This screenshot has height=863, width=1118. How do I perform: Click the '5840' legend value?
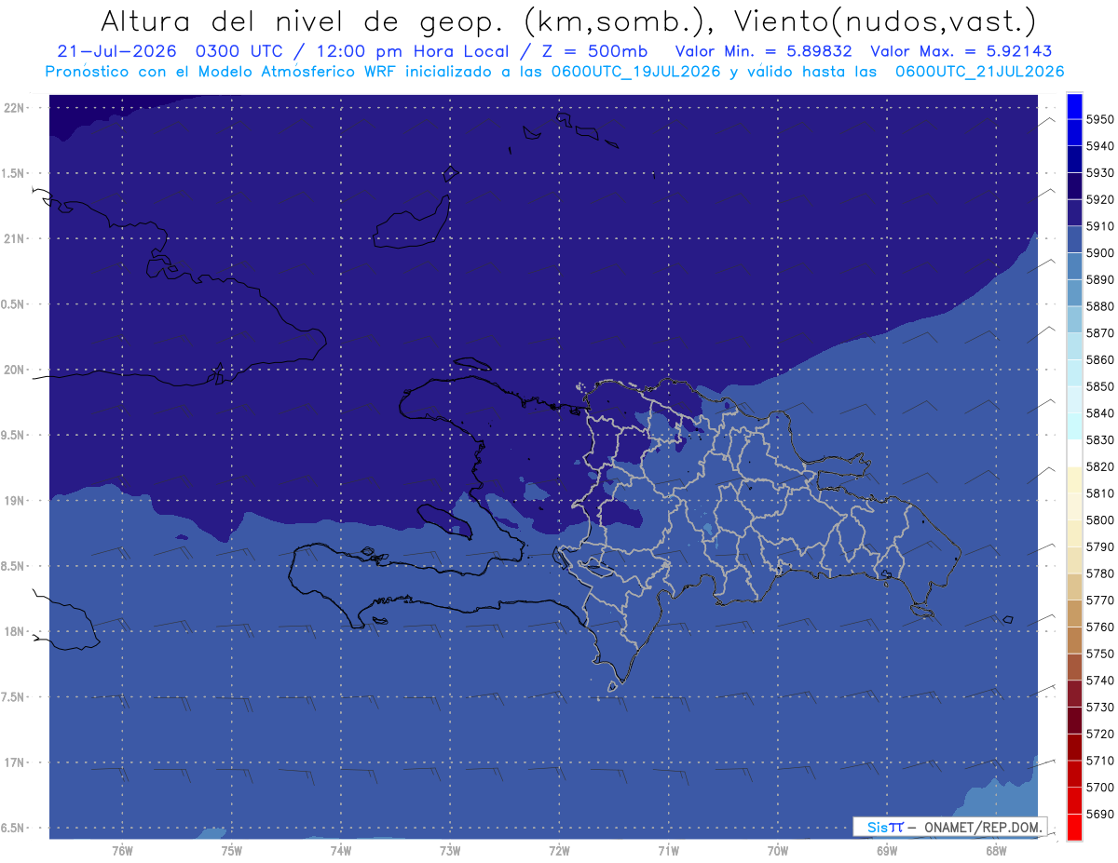click(x=1099, y=413)
